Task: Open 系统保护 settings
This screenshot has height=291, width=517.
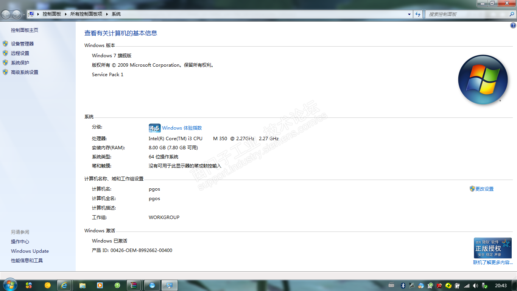Action: (20, 63)
